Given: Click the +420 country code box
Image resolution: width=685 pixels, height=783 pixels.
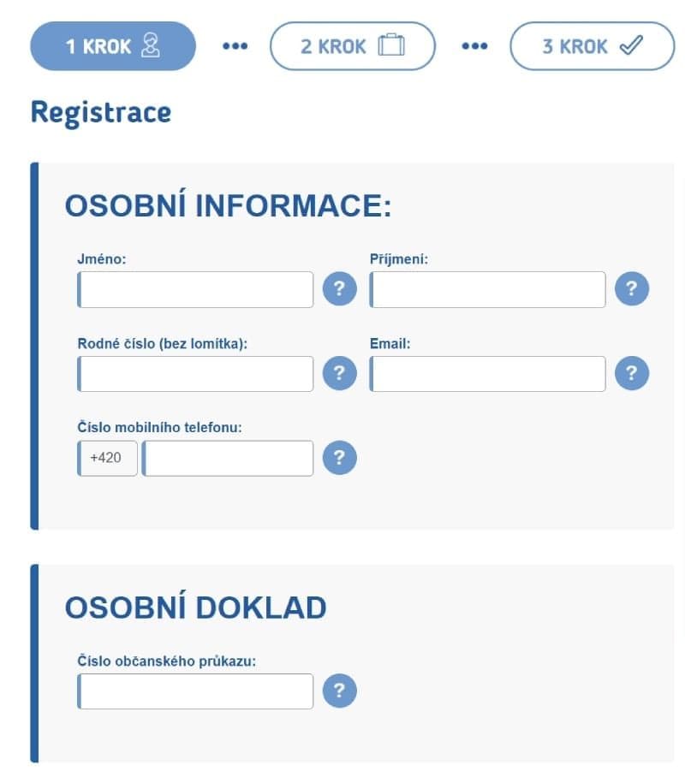Looking at the screenshot, I should (107, 459).
